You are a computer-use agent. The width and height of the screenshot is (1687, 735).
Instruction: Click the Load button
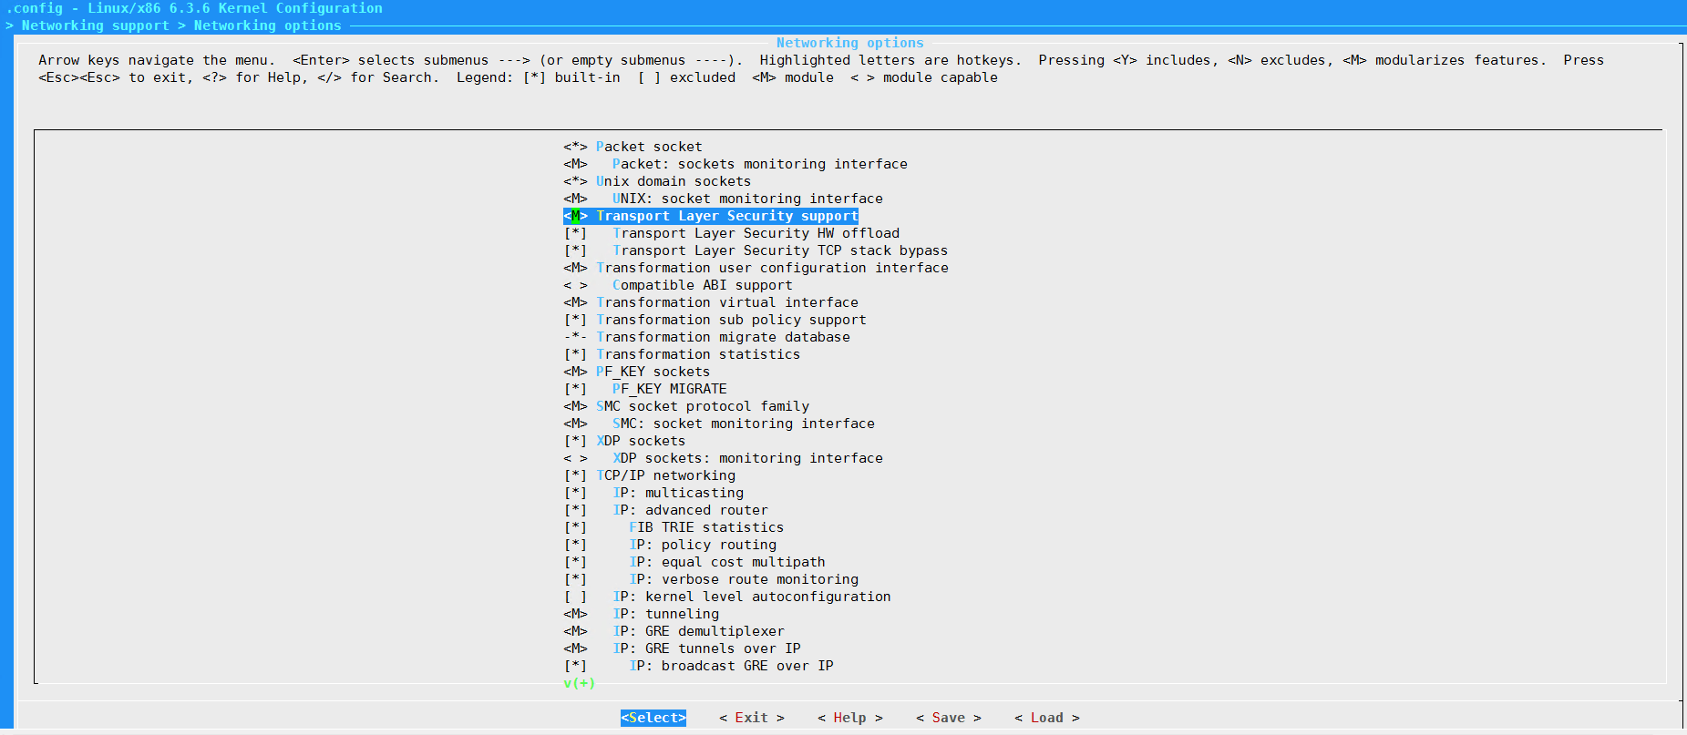coord(1046,718)
